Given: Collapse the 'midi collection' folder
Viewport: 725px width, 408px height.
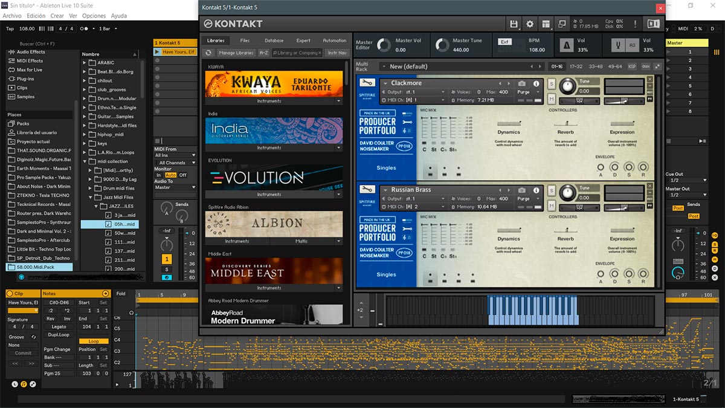Looking at the screenshot, I should pos(85,161).
